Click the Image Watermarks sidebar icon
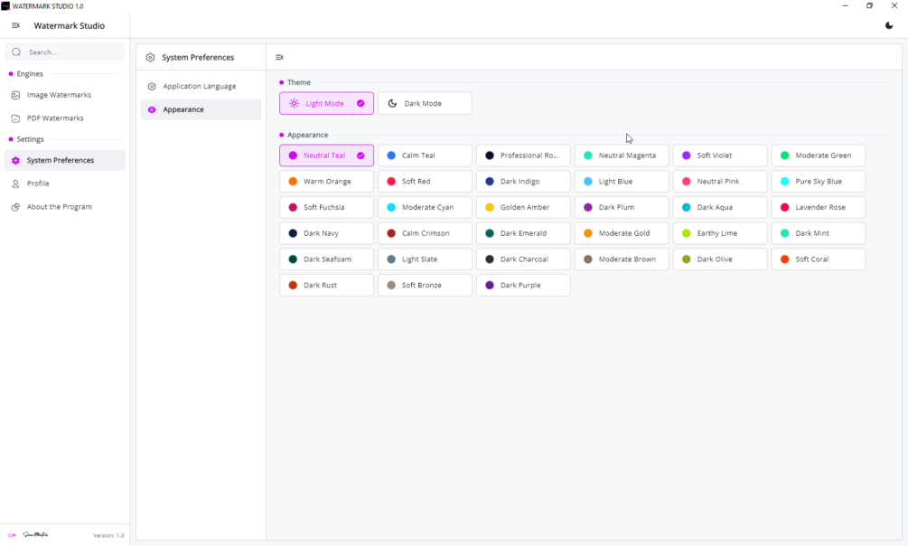This screenshot has height=546, width=908. click(x=15, y=95)
